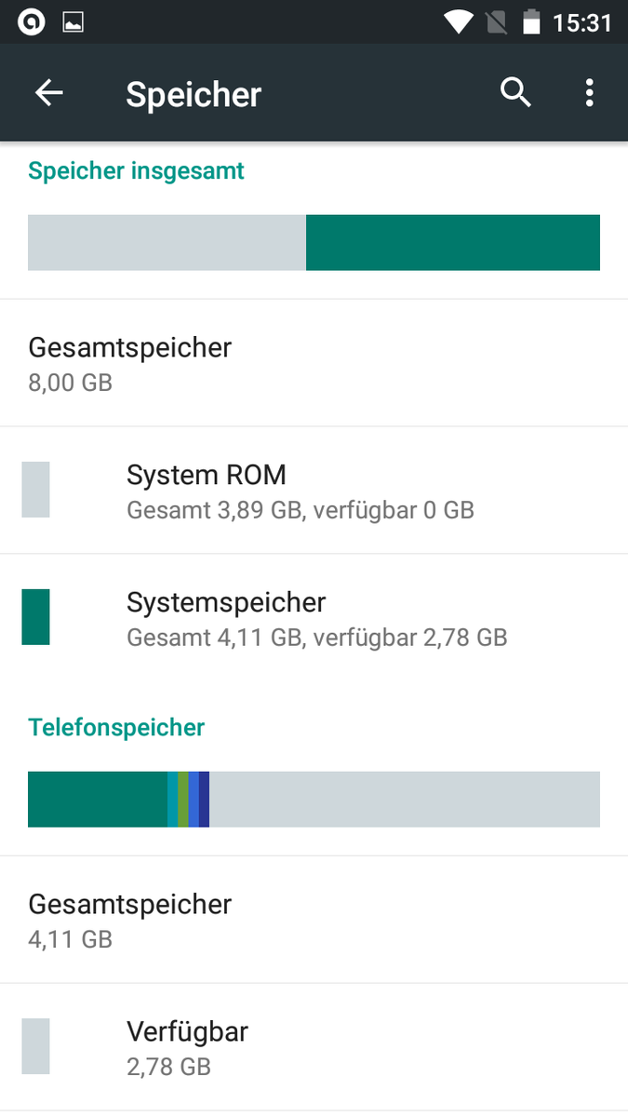Tap Gesamtspeicher 8,00 GB row
This screenshot has height=1117, width=628.
tap(130, 363)
